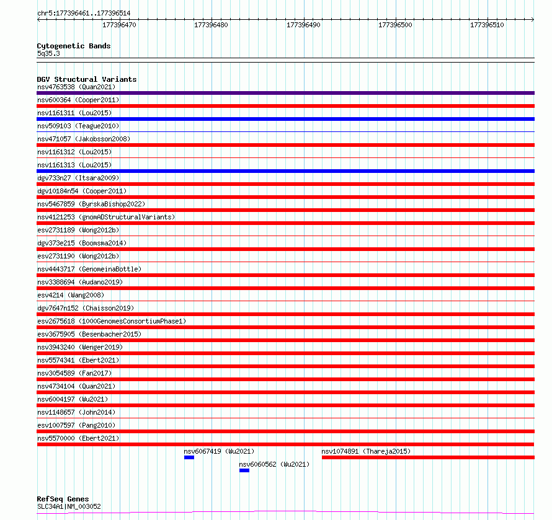Click nsv1161313 (Lou2015) label
Viewport: 552px width, 520px height.
coord(74,165)
